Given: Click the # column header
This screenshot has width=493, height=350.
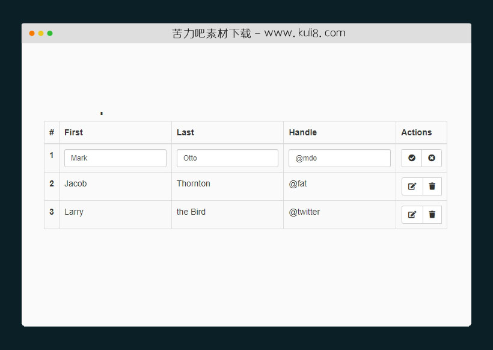Looking at the screenshot, I should click(52, 132).
